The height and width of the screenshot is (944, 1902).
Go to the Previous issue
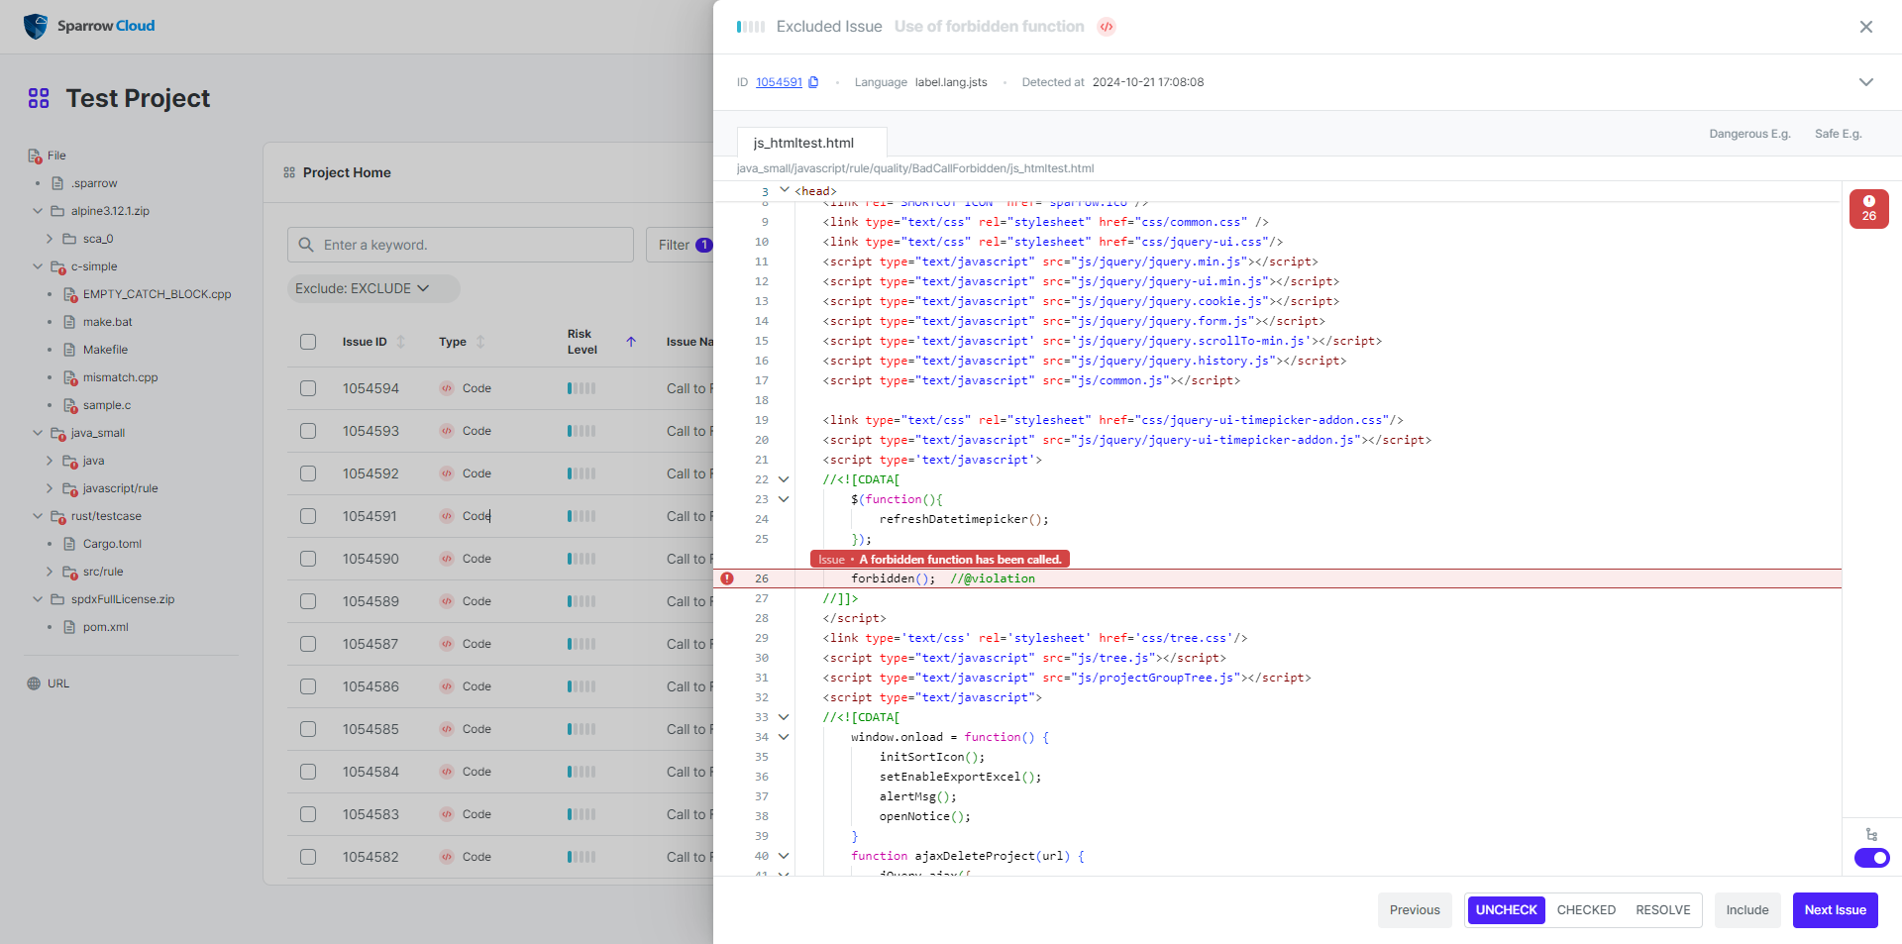point(1415,910)
